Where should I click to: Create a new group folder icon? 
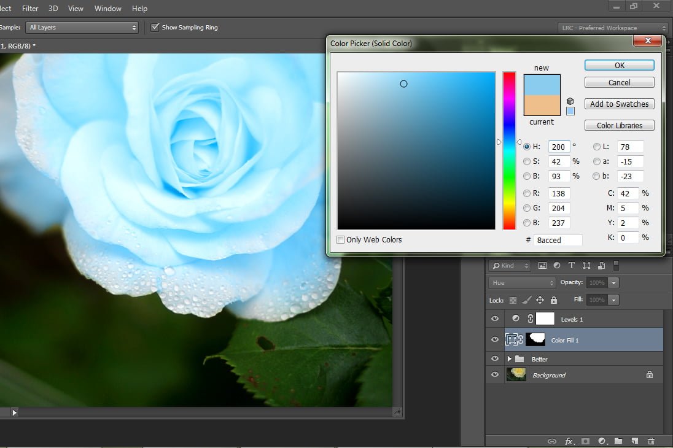[x=618, y=441]
